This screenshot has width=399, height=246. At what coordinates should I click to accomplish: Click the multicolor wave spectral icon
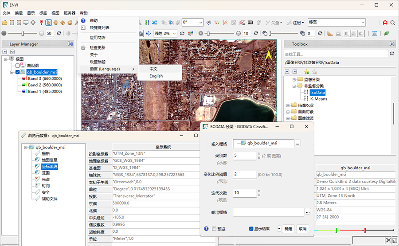(x=217, y=23)
